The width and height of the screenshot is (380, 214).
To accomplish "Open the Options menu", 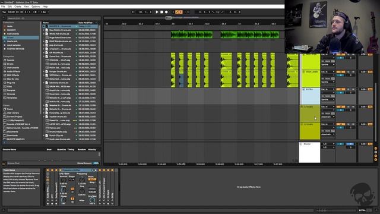I will click(36, 7).
